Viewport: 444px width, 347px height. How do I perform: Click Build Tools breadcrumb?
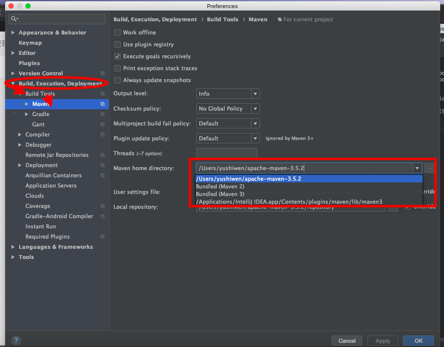(223, 20)
